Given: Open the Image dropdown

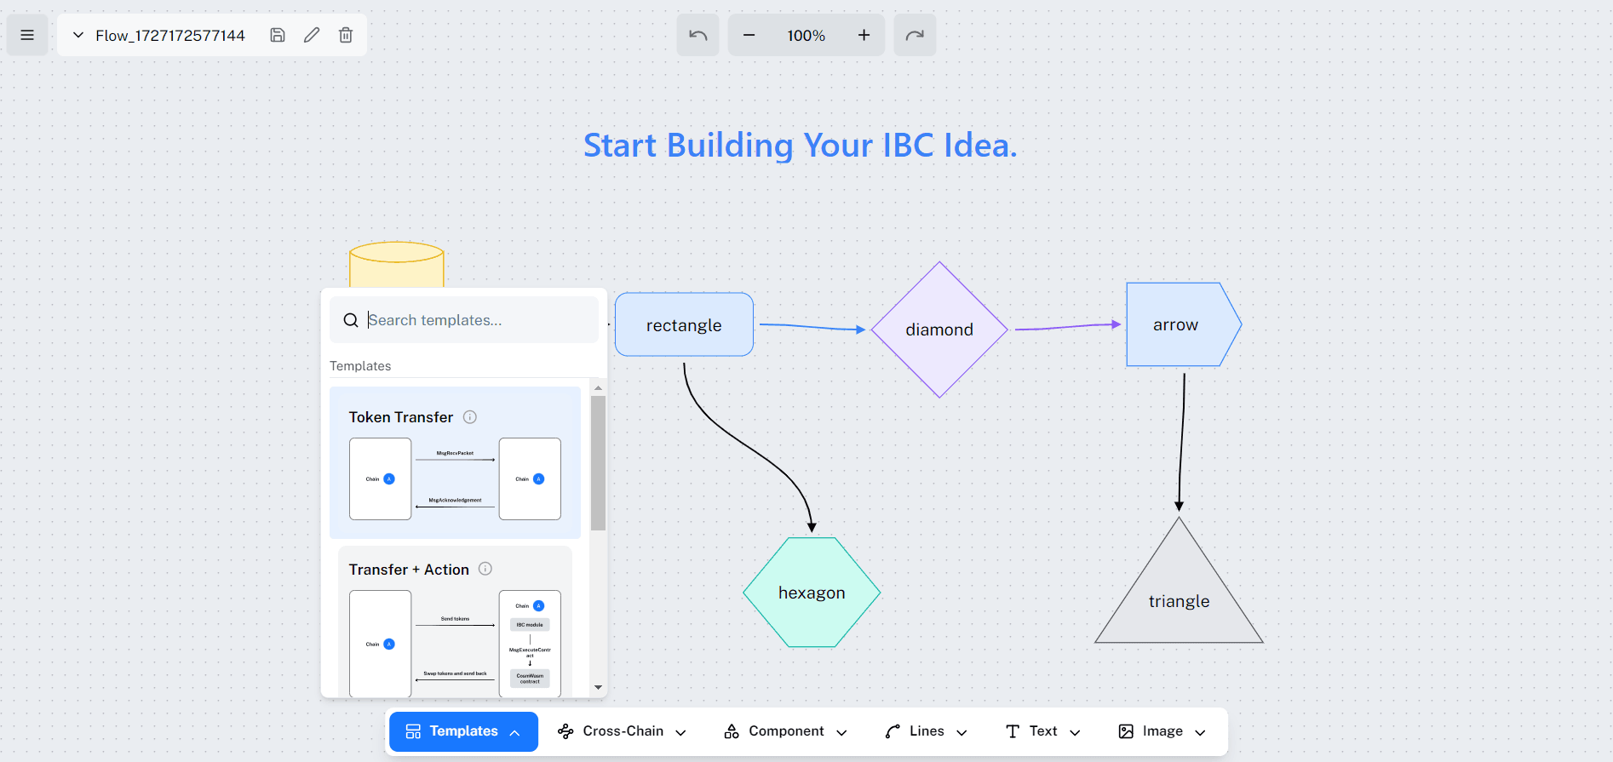Looking at the screenshot, I should [x=1162, y=731].
